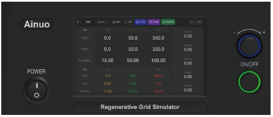Edit the V phase DC(V) value 50.0
The width and height of the screenshot is (273, 117).
(133, 49)
